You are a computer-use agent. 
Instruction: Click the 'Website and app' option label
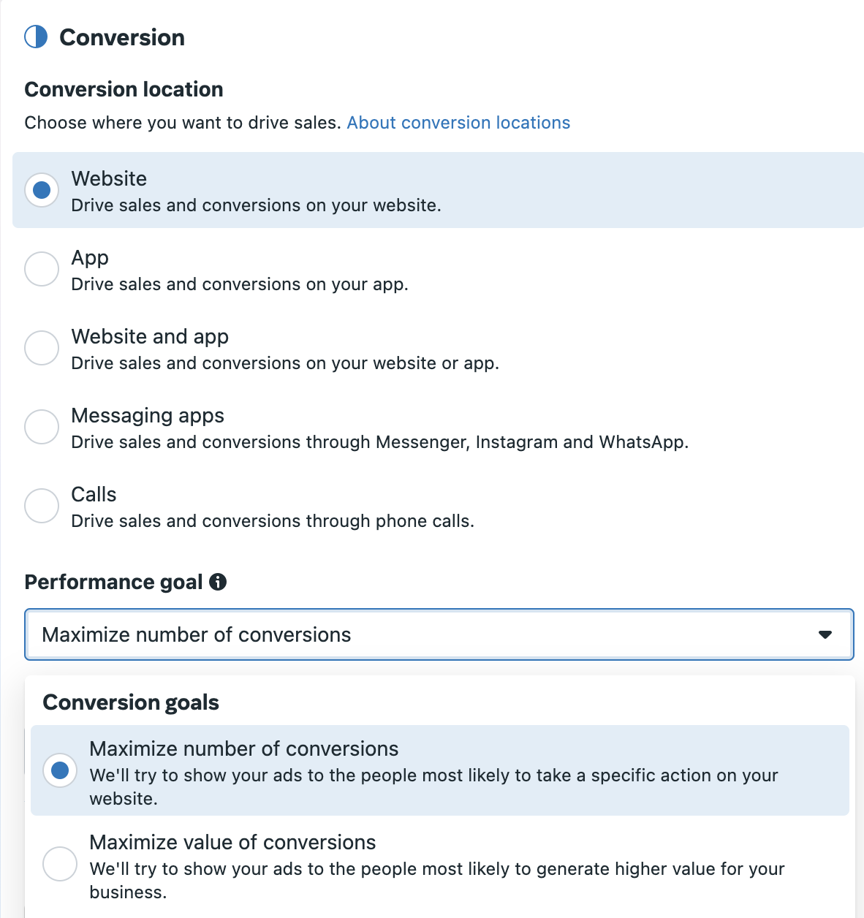[x=150, y=336]
